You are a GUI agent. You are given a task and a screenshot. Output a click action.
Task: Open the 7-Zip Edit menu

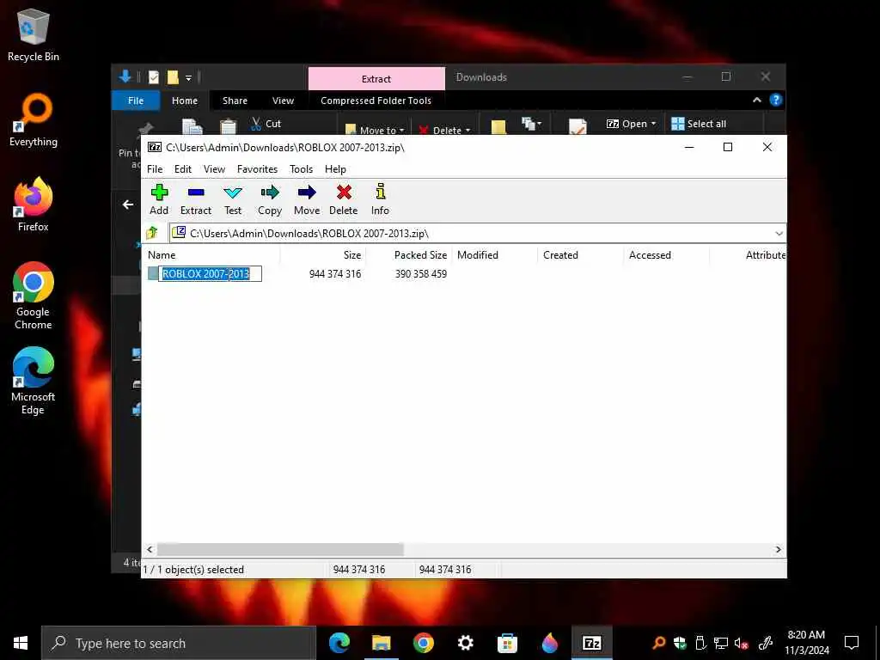183,169
